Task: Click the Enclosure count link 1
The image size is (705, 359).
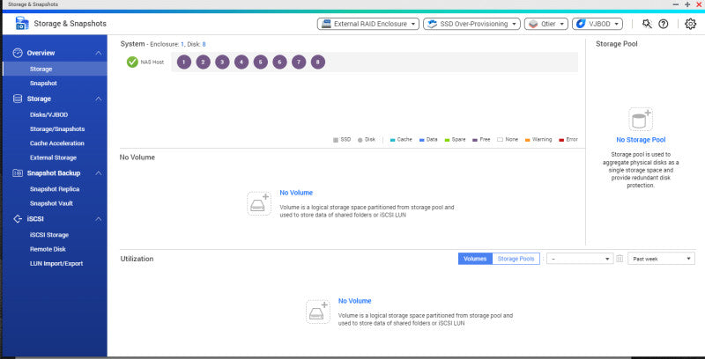Action: click(x=182, y=44)
